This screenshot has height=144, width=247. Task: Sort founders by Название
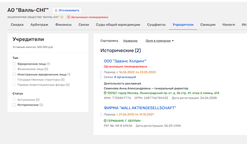pyautogui.click(x=130, y=41)
